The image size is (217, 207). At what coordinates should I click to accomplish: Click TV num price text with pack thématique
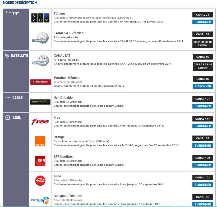click(x=93, y=17)
